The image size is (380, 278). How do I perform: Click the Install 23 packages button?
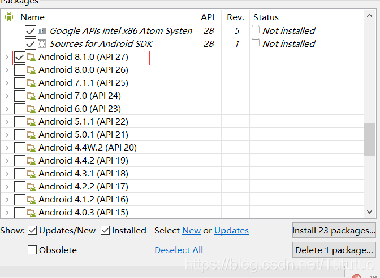tap(334, 231)
